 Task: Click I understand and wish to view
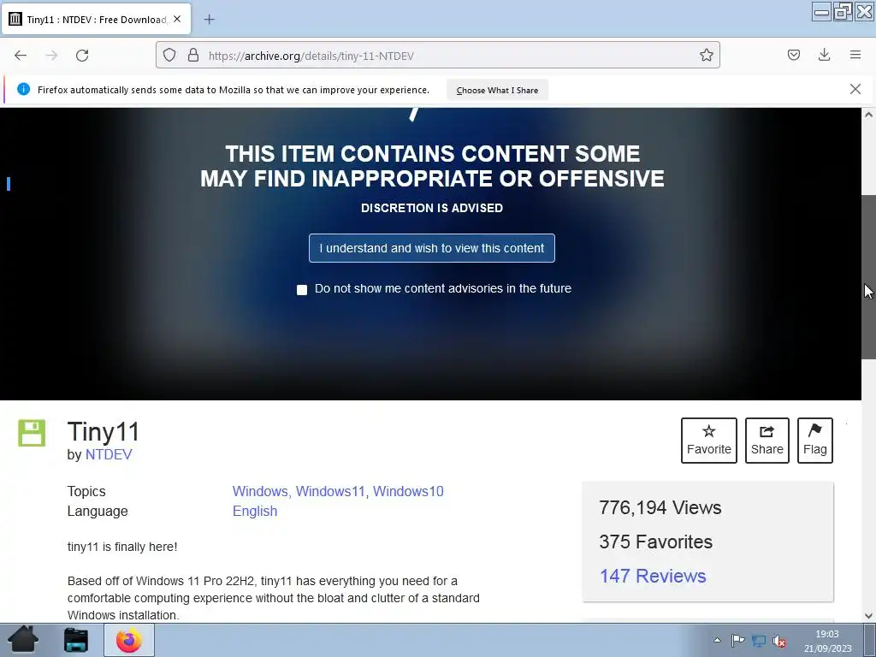[x=432, y=248]
